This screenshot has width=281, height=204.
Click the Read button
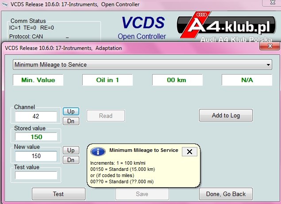pyautogui.click(x=106, y=116)
